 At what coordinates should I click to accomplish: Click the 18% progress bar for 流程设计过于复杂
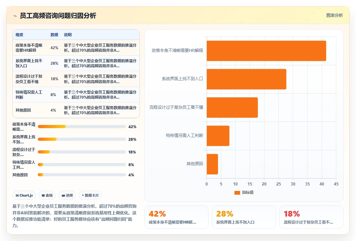(82, 152)
